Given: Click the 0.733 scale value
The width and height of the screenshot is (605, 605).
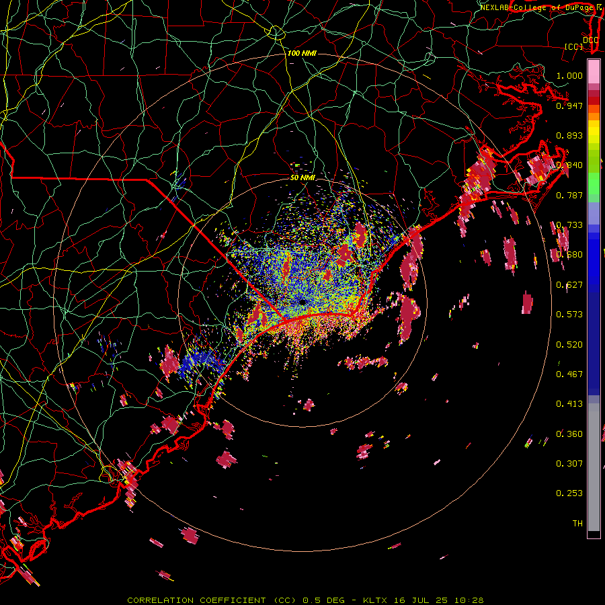Looking at the screenshot, I should (569, 225).
